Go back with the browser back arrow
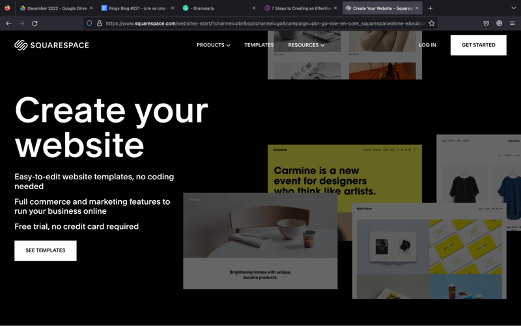Screen dimensions: 521x326 click(x=8, y=23)
